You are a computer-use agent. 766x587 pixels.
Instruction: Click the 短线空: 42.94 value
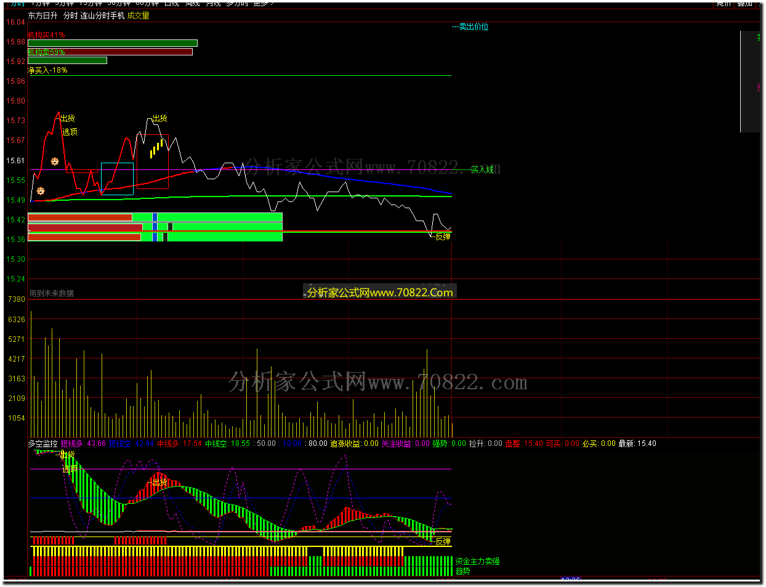coord(131,443)
